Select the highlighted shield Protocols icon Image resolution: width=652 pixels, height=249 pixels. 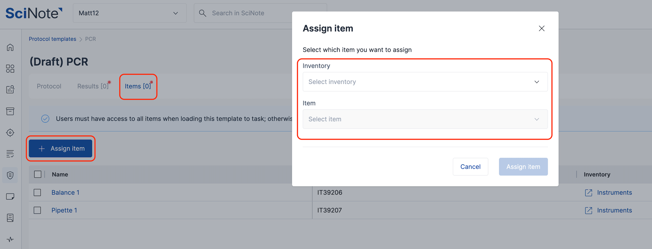tap(10, 175)
